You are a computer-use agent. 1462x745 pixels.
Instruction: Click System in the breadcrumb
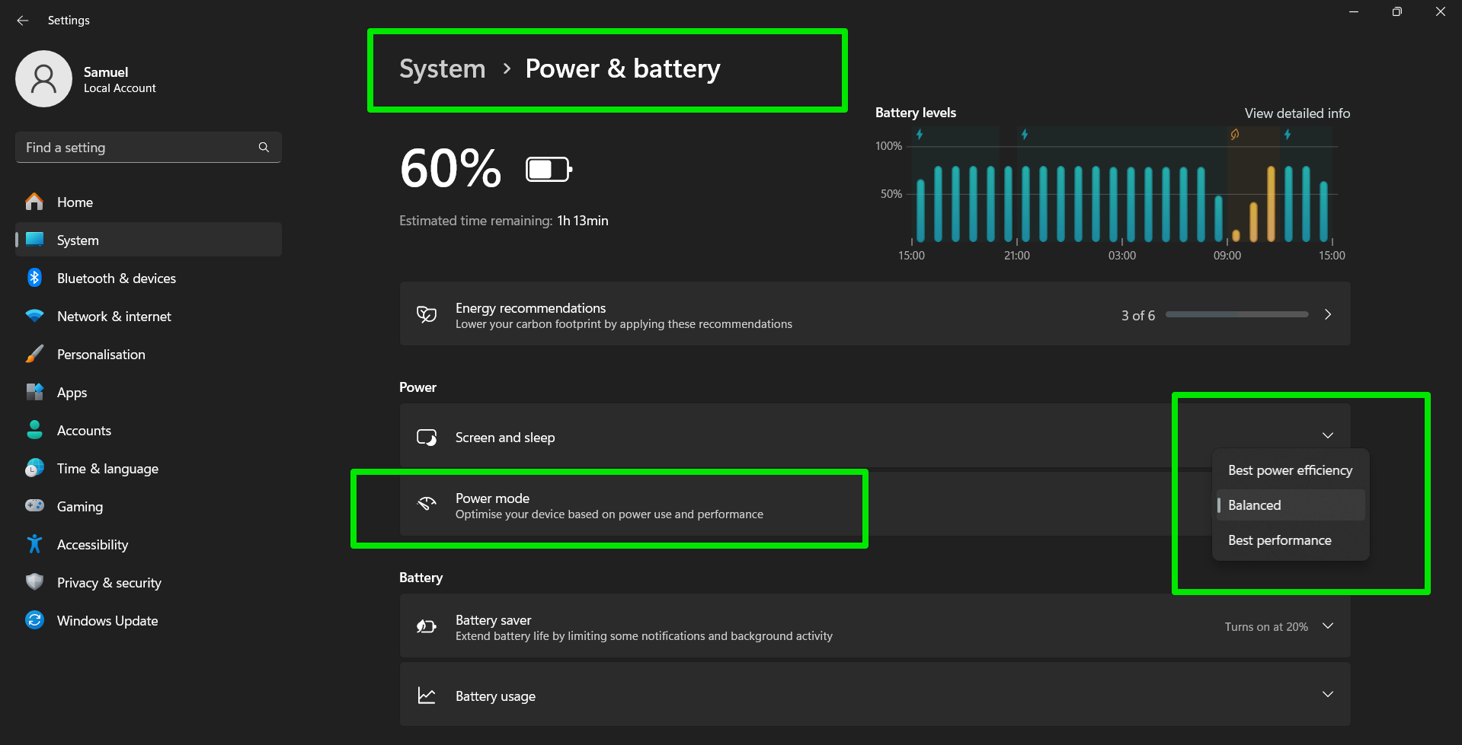442,69
